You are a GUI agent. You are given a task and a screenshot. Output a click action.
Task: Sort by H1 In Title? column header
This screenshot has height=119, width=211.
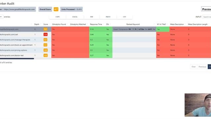point(162,24)
